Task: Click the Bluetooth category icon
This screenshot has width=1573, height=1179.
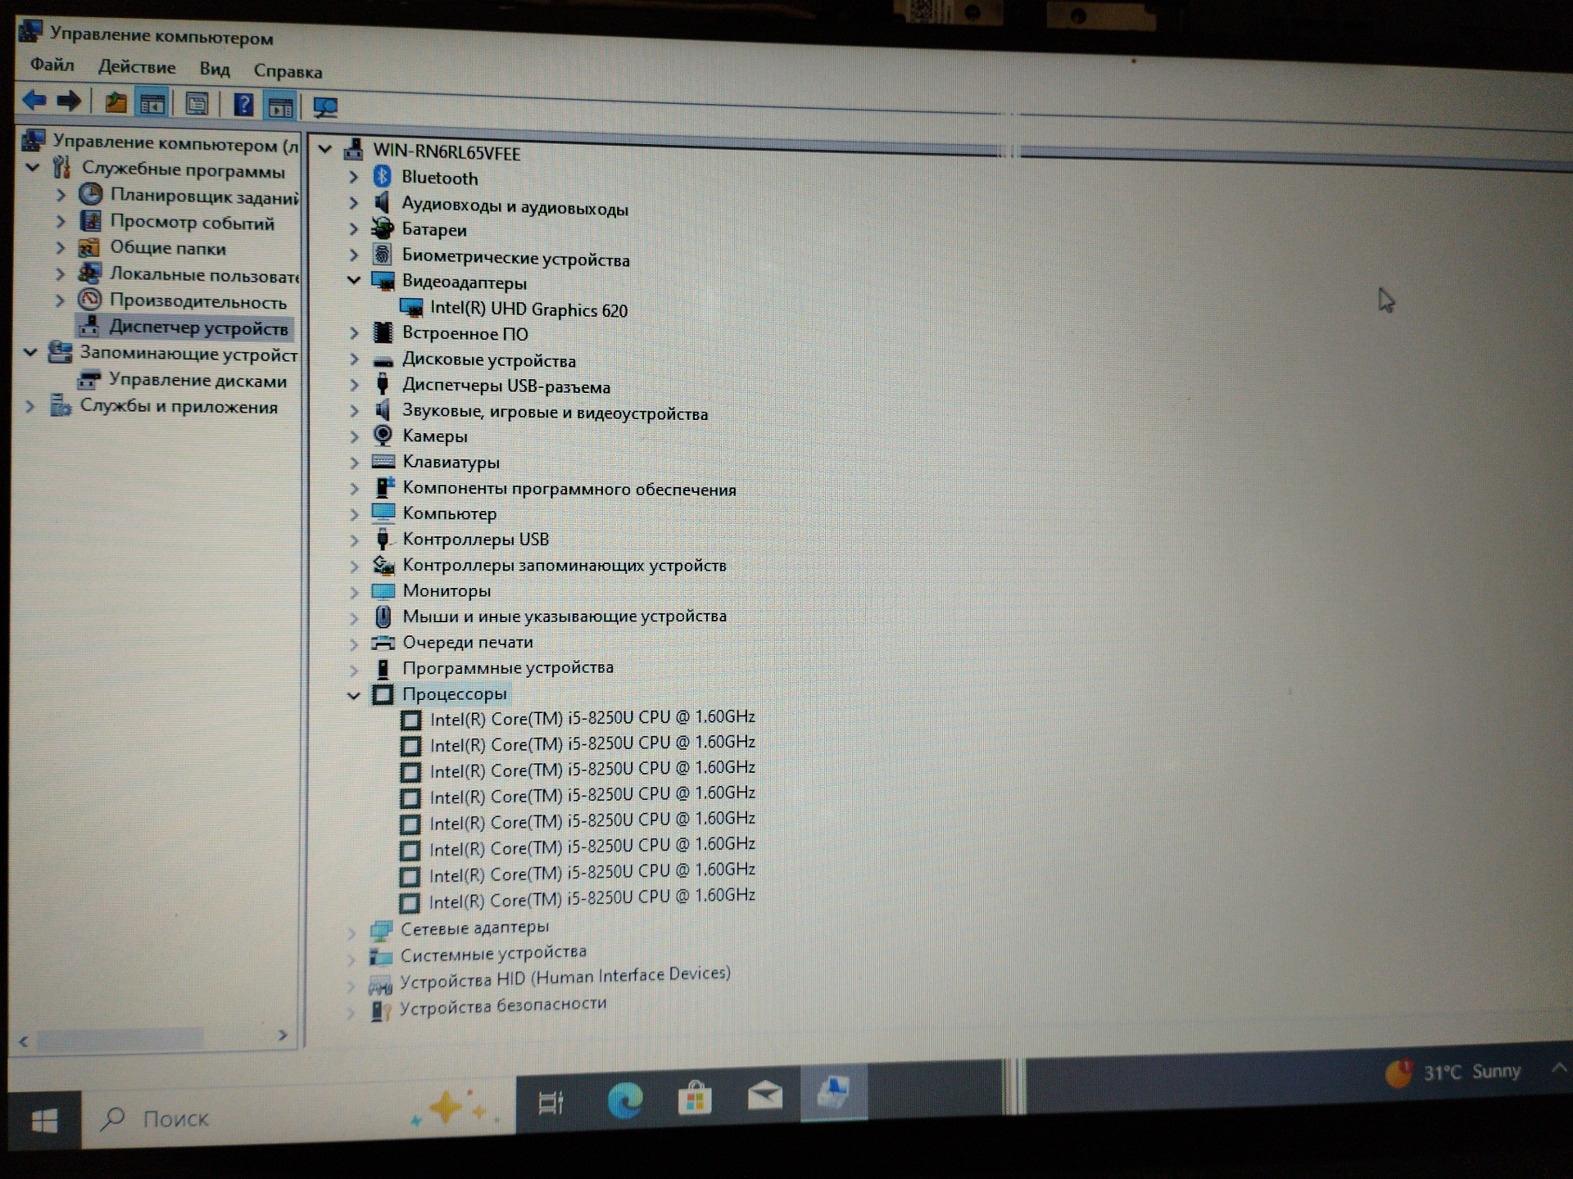Action: [382, 176]
